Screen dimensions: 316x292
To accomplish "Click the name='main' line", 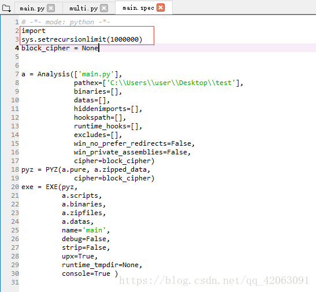I will (x=86, y=230).
